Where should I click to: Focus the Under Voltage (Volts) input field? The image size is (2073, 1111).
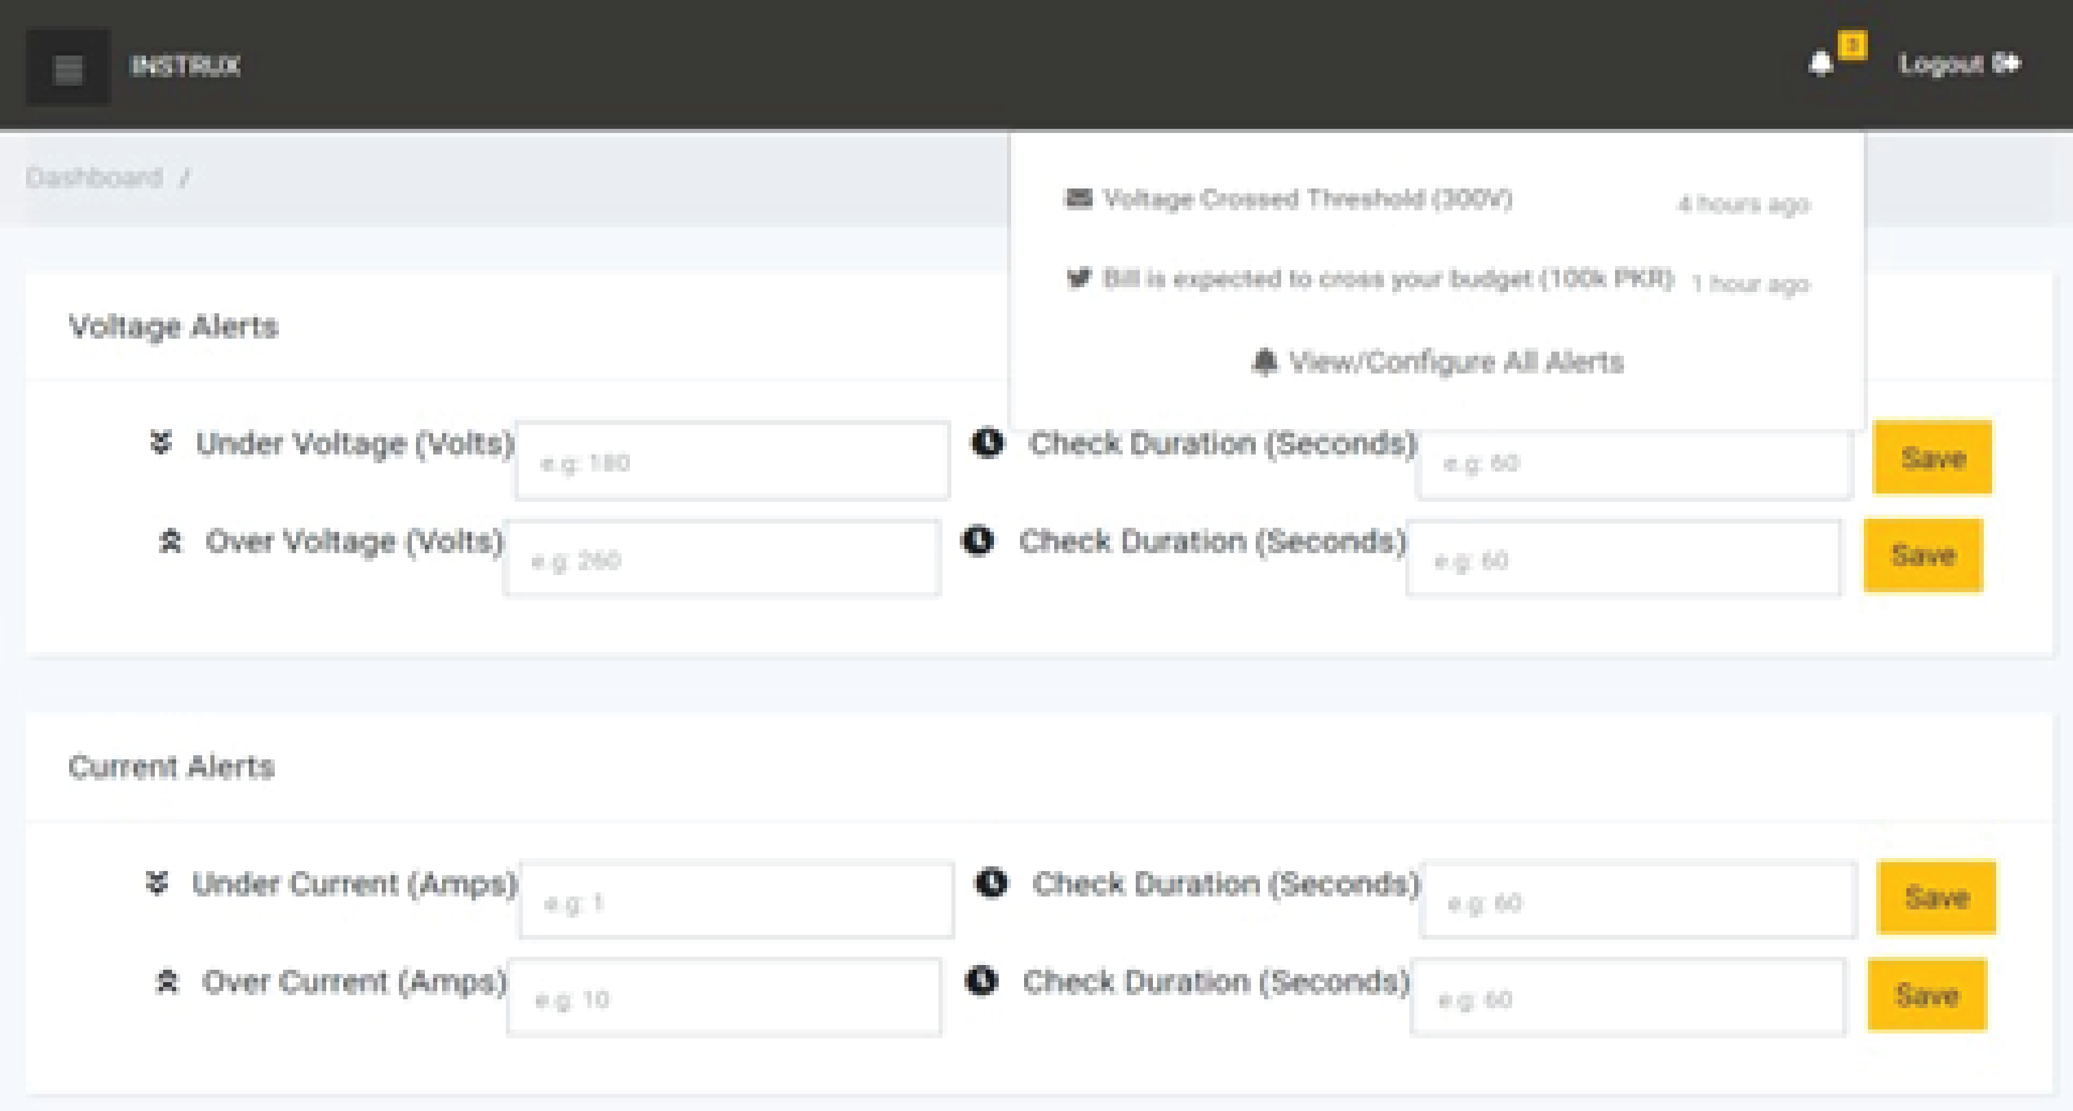[732, 461]
